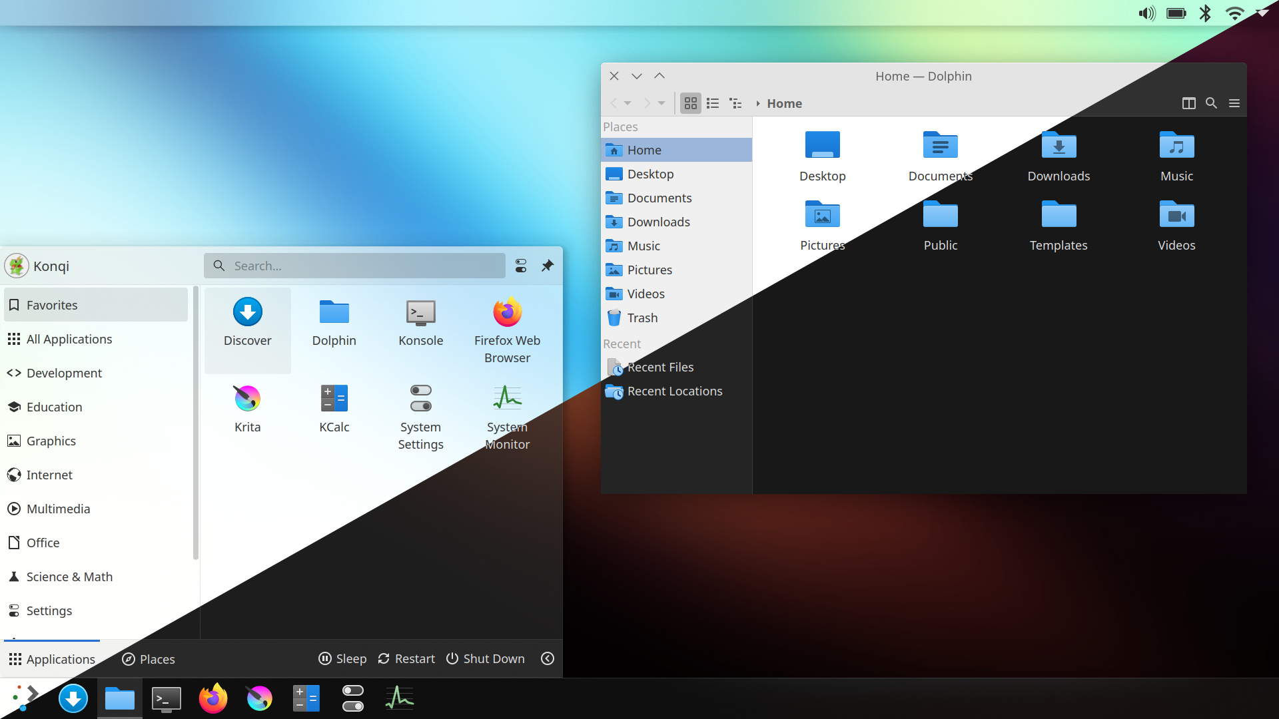Launch Firefox from the taskbar
This screenshot has width=1279, height=719.
click(213, 698)
